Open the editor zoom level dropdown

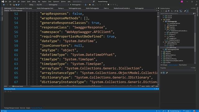coord(7,86)
